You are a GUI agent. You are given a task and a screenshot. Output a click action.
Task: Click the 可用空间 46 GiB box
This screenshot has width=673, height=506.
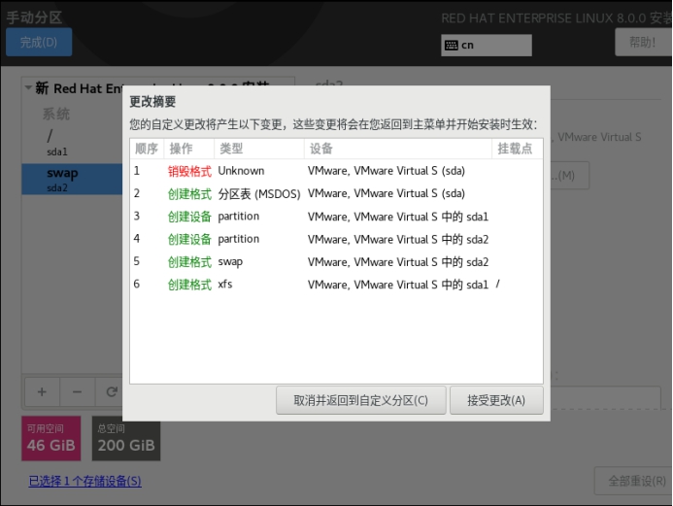(51, 438)
